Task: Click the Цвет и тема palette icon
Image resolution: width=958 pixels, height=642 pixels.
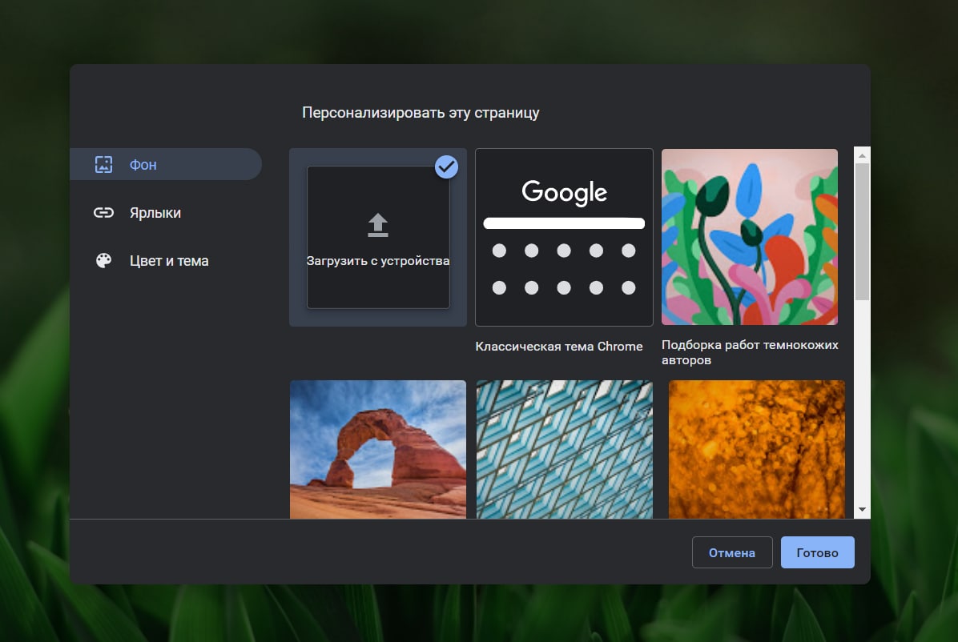Action: [x=104, y=260]
